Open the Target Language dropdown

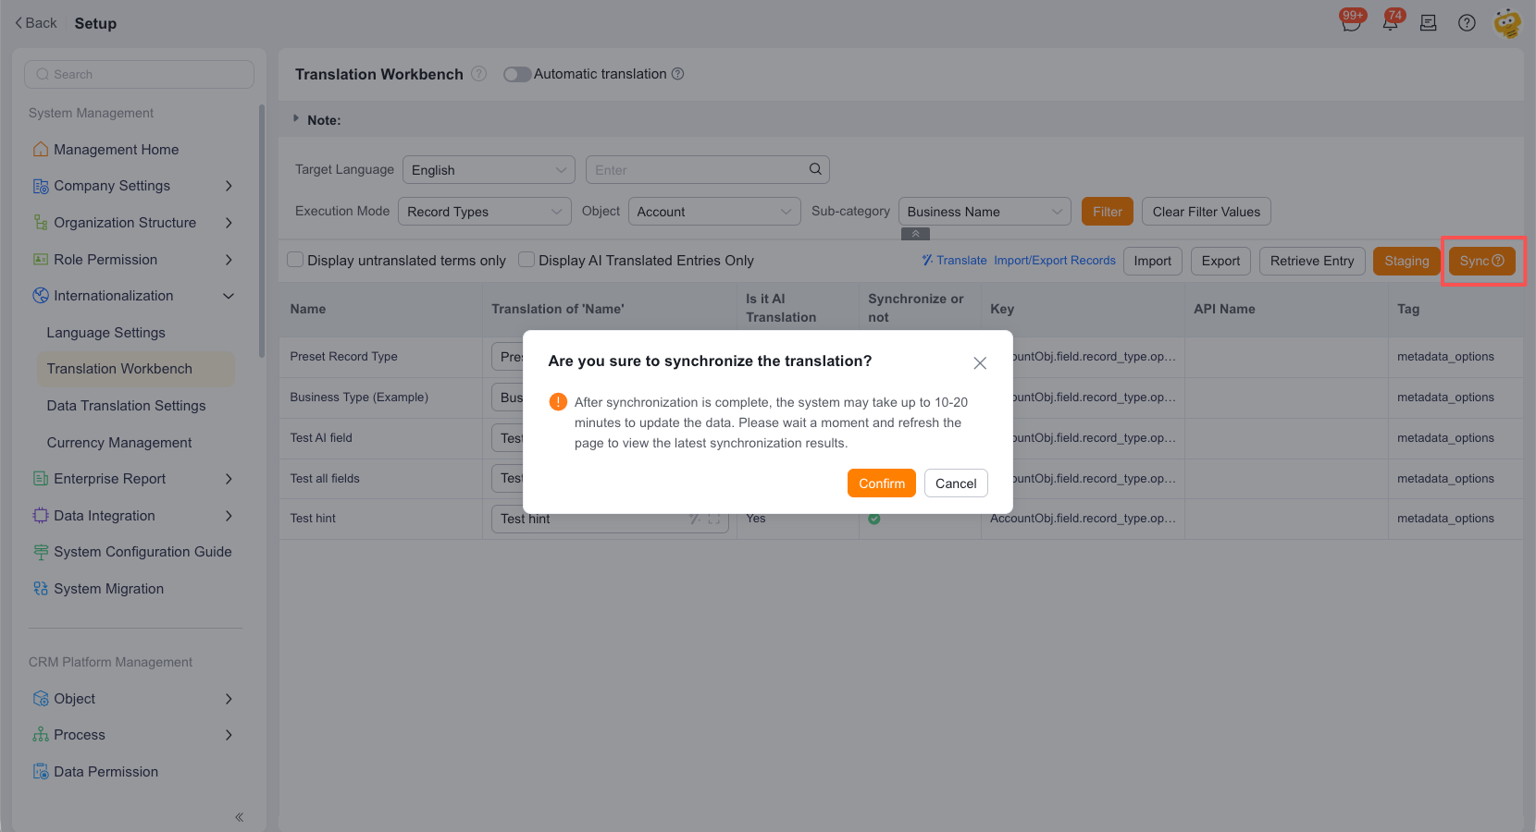click(489, 170)
